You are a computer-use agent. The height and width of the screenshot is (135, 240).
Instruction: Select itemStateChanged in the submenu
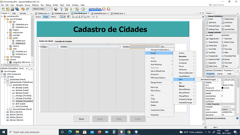coord(208,79)
